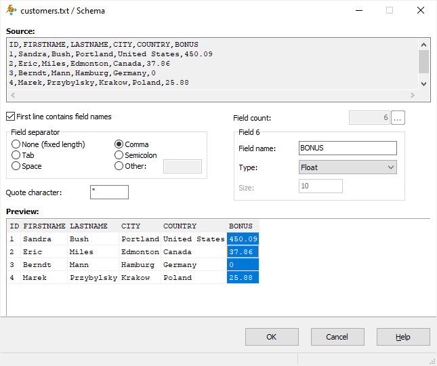This screenshot has width=437, height=366.
Task: Click Source horizontal scroll right arrow
Action: (x=413, y=96)
